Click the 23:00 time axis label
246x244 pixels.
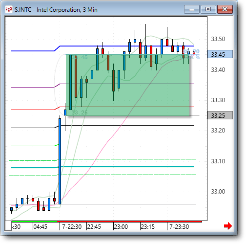(x=121, y=227)
